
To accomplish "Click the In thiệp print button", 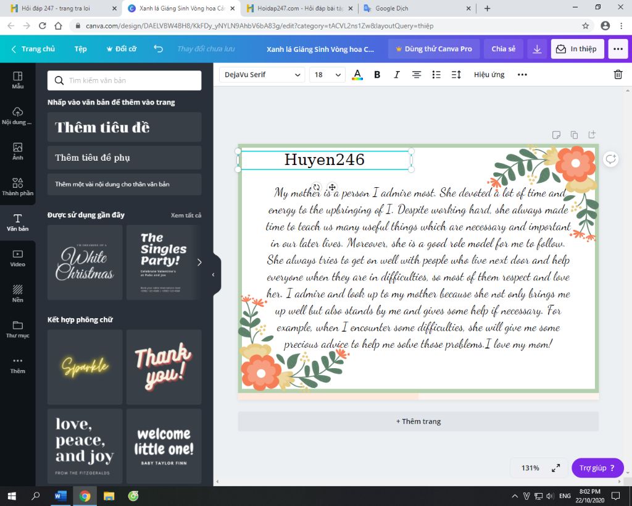I will tap(577, 49).
